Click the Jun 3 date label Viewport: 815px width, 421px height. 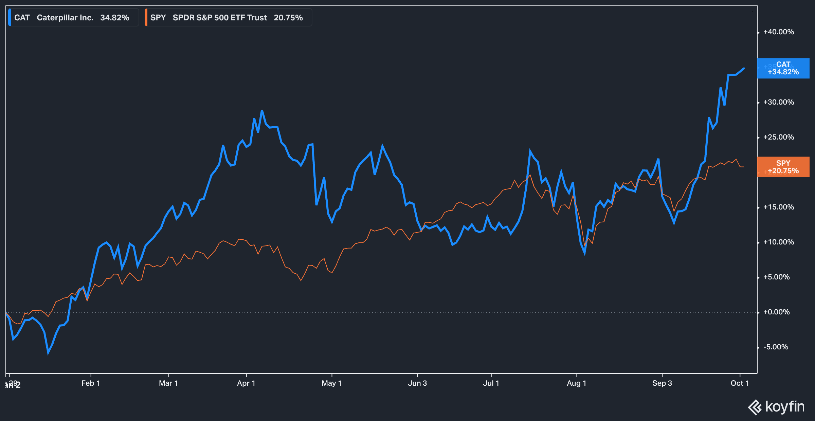[417, 383]
